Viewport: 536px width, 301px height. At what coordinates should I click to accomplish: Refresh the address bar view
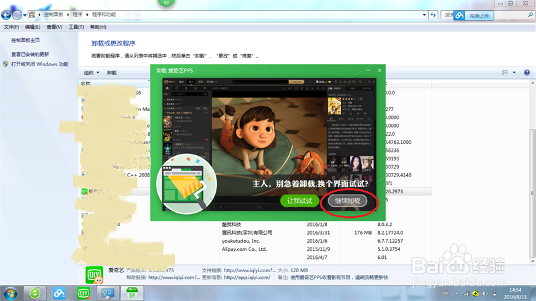click(433, 15)
